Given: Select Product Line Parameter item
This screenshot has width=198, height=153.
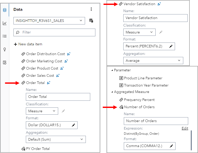Looking at the screenshot, I should (x=143, y=78).
